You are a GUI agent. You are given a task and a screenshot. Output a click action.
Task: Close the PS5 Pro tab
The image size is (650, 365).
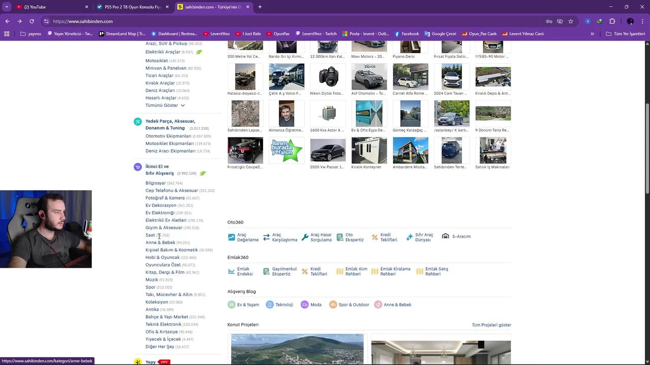tap(167, 7)
